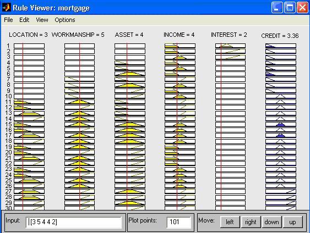The width and height of the screenshot is (310, 233).
Task: Click INTEREST membership plot for rule 2
Action: pyautogui.click(x=230, y=51)
